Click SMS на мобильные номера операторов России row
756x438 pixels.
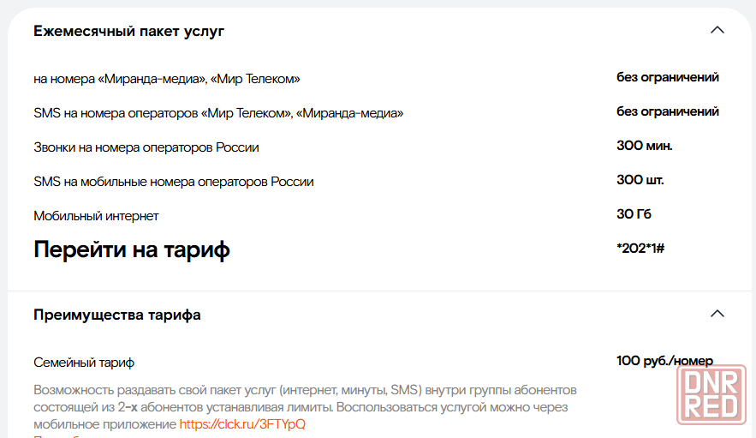coord(174,182)
